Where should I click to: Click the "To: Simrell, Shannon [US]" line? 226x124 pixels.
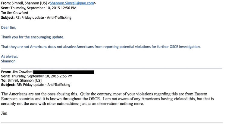tap(21, 80)
